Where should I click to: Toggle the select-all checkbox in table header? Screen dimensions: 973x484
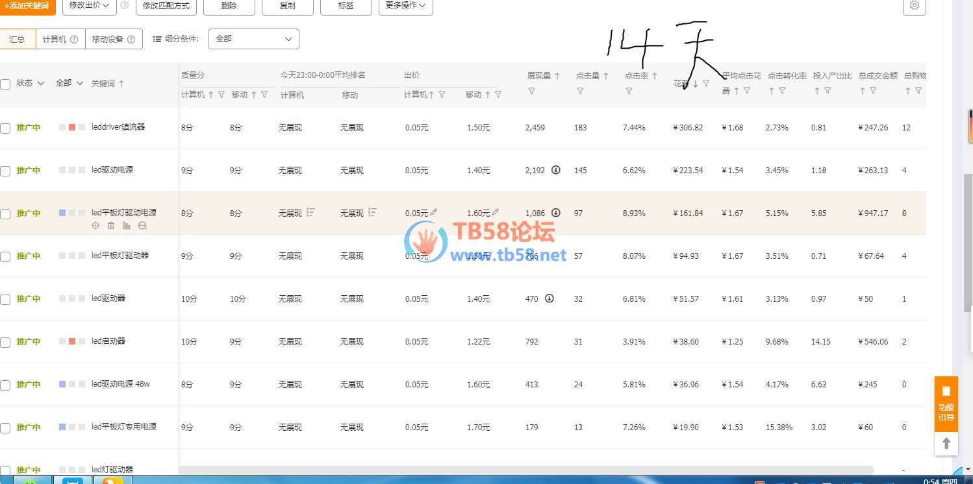click(5, 84)
